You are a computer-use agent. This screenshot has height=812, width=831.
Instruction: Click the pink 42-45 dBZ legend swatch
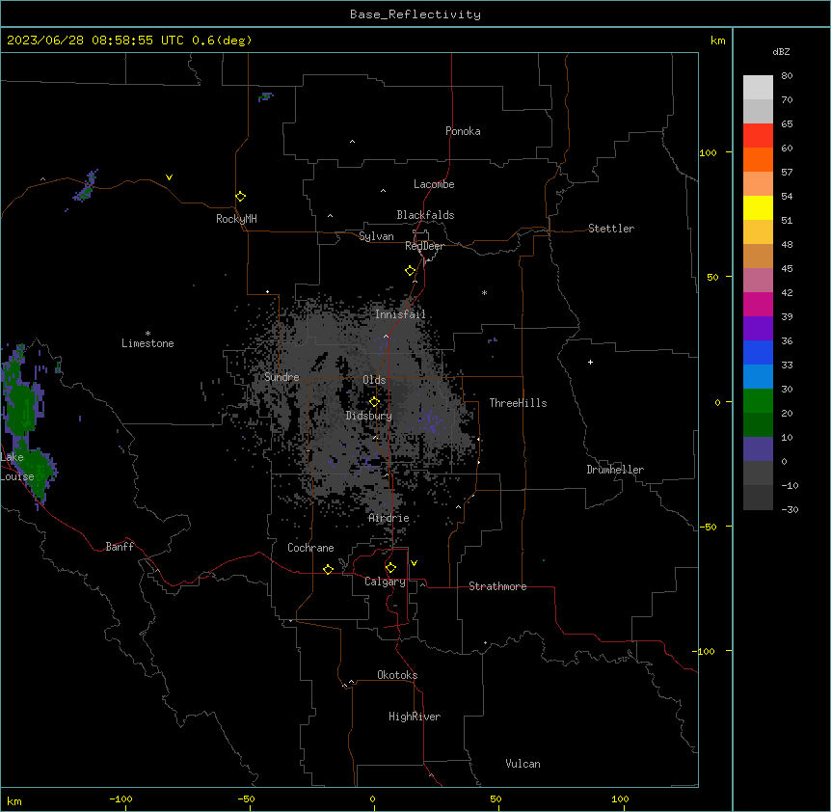[x=758, y=280]
